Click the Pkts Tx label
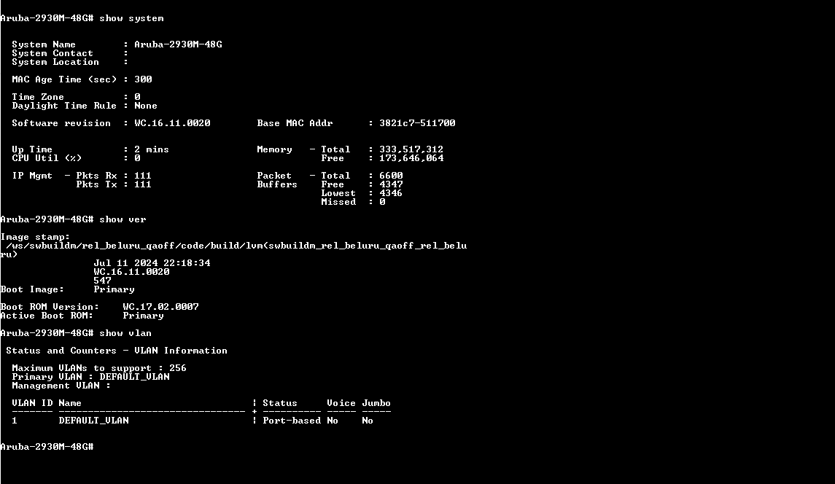Image resolution: width=835 pixels, height=484 pixels. point(96,184)
